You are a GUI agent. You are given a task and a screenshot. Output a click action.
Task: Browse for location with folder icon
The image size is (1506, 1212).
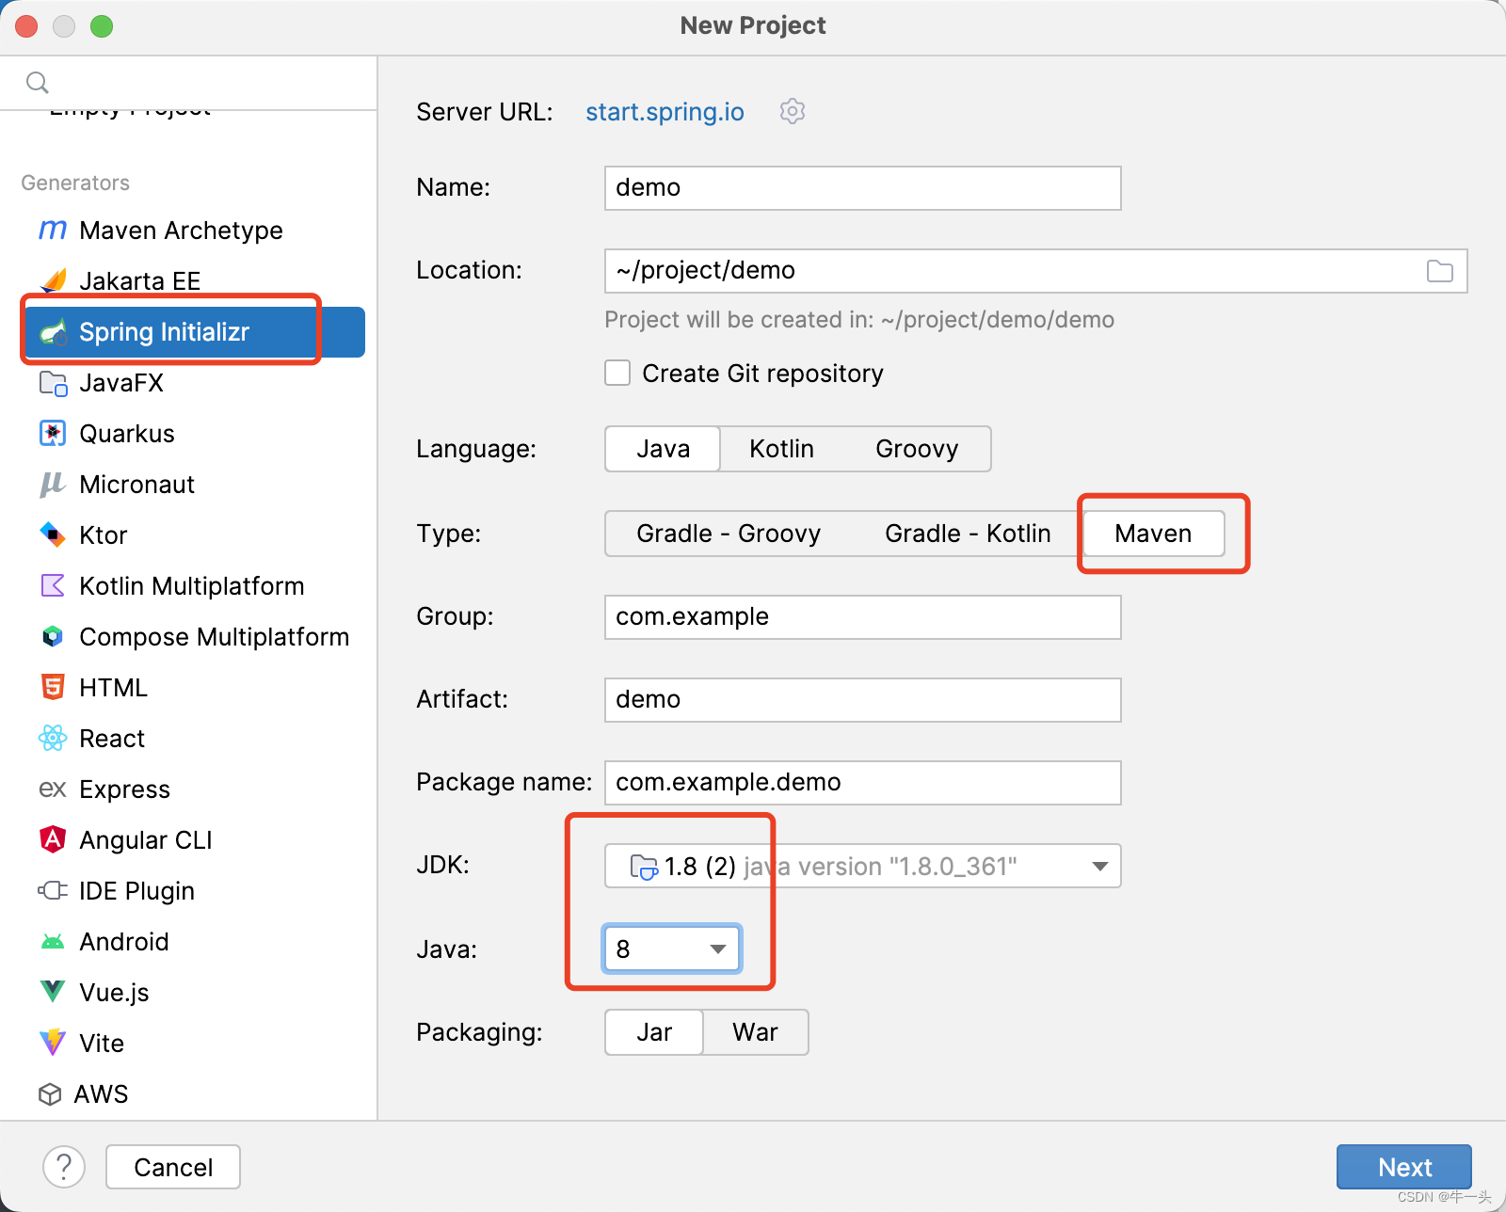1440,271
